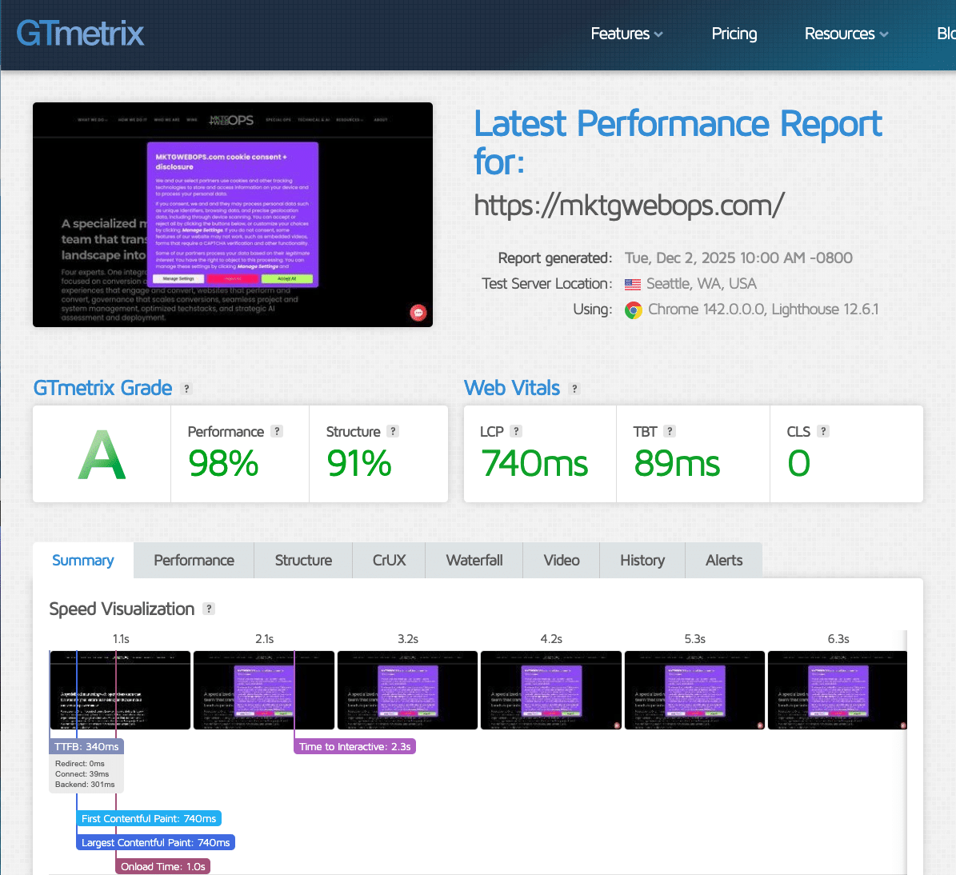Screen dimensions: 956x875
Task: Click the Seattle, WA, USA location text
Action: 701,284
